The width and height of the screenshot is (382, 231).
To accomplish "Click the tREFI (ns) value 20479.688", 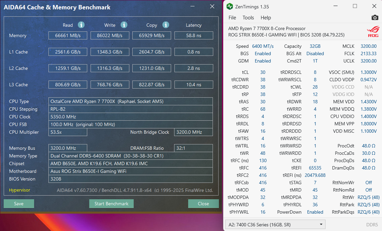I will tap(315, 175).
